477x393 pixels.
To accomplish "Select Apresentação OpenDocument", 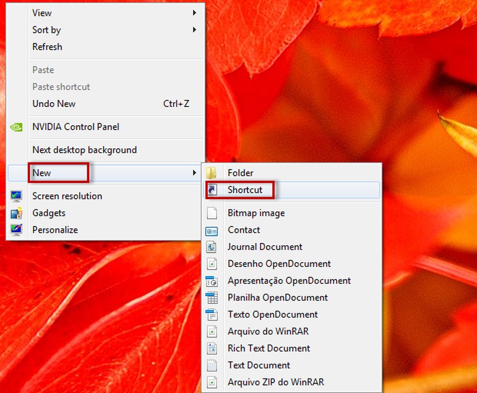I will (x=291, y=281).
